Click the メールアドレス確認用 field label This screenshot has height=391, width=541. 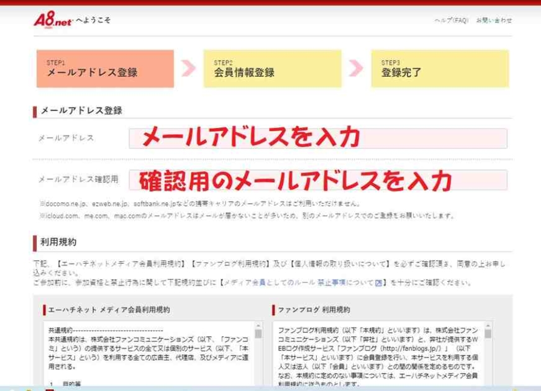pos(78,179)
